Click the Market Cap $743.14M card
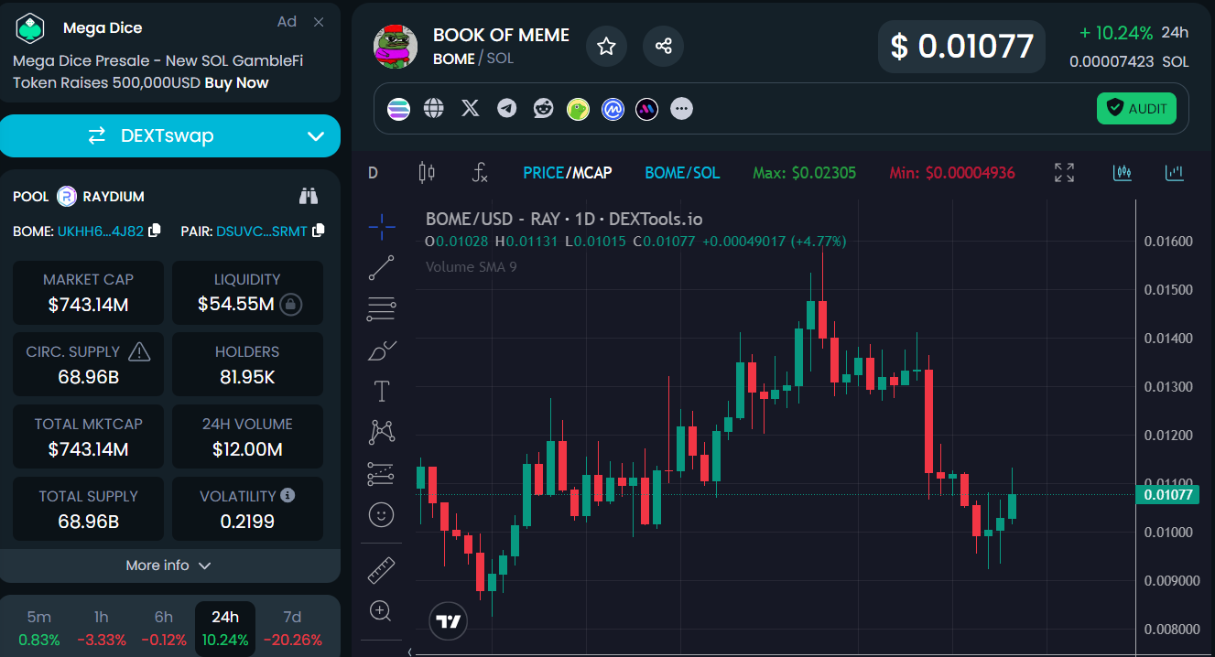Image resolution: width=1215 pixels, height=657 pixels. coord(88,293)
